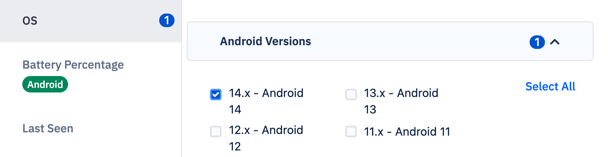Click the "OS" text in the sidebar
The width and height of the screenshot is (608, 157).
[30, 21]
